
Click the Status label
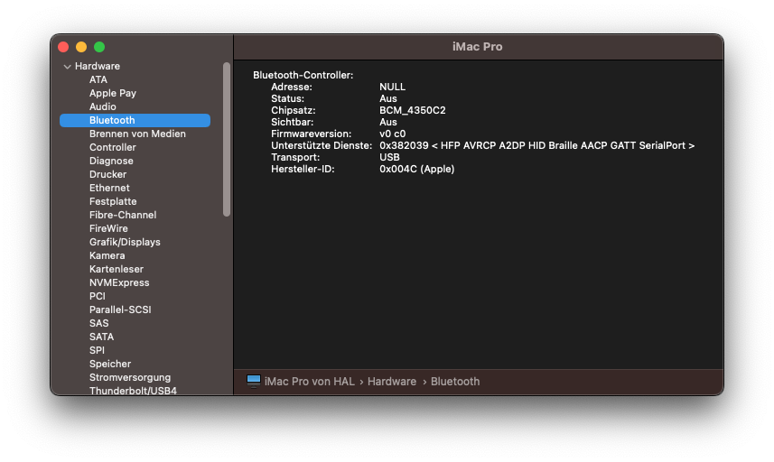(x=288, y=98)
